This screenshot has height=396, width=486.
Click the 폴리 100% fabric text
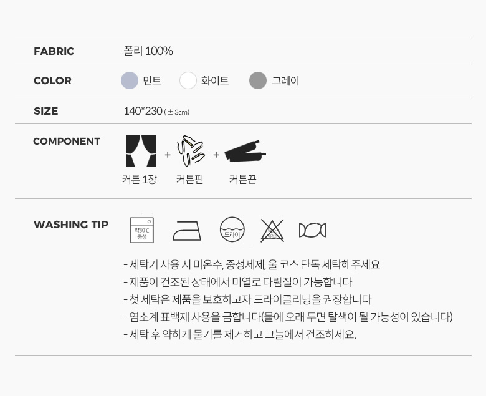148,51
